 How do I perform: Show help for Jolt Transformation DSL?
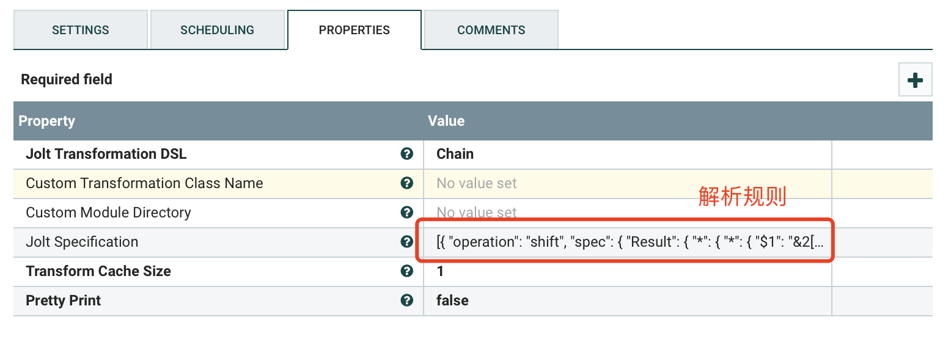click(x=406, y=154)
